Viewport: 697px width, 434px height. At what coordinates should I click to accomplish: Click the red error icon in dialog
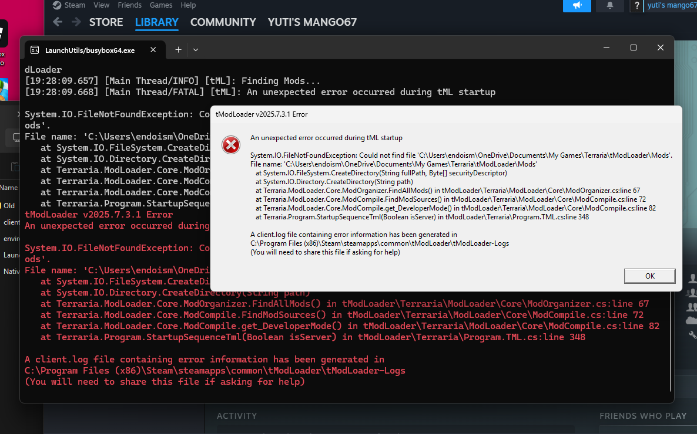pos(231,145)
